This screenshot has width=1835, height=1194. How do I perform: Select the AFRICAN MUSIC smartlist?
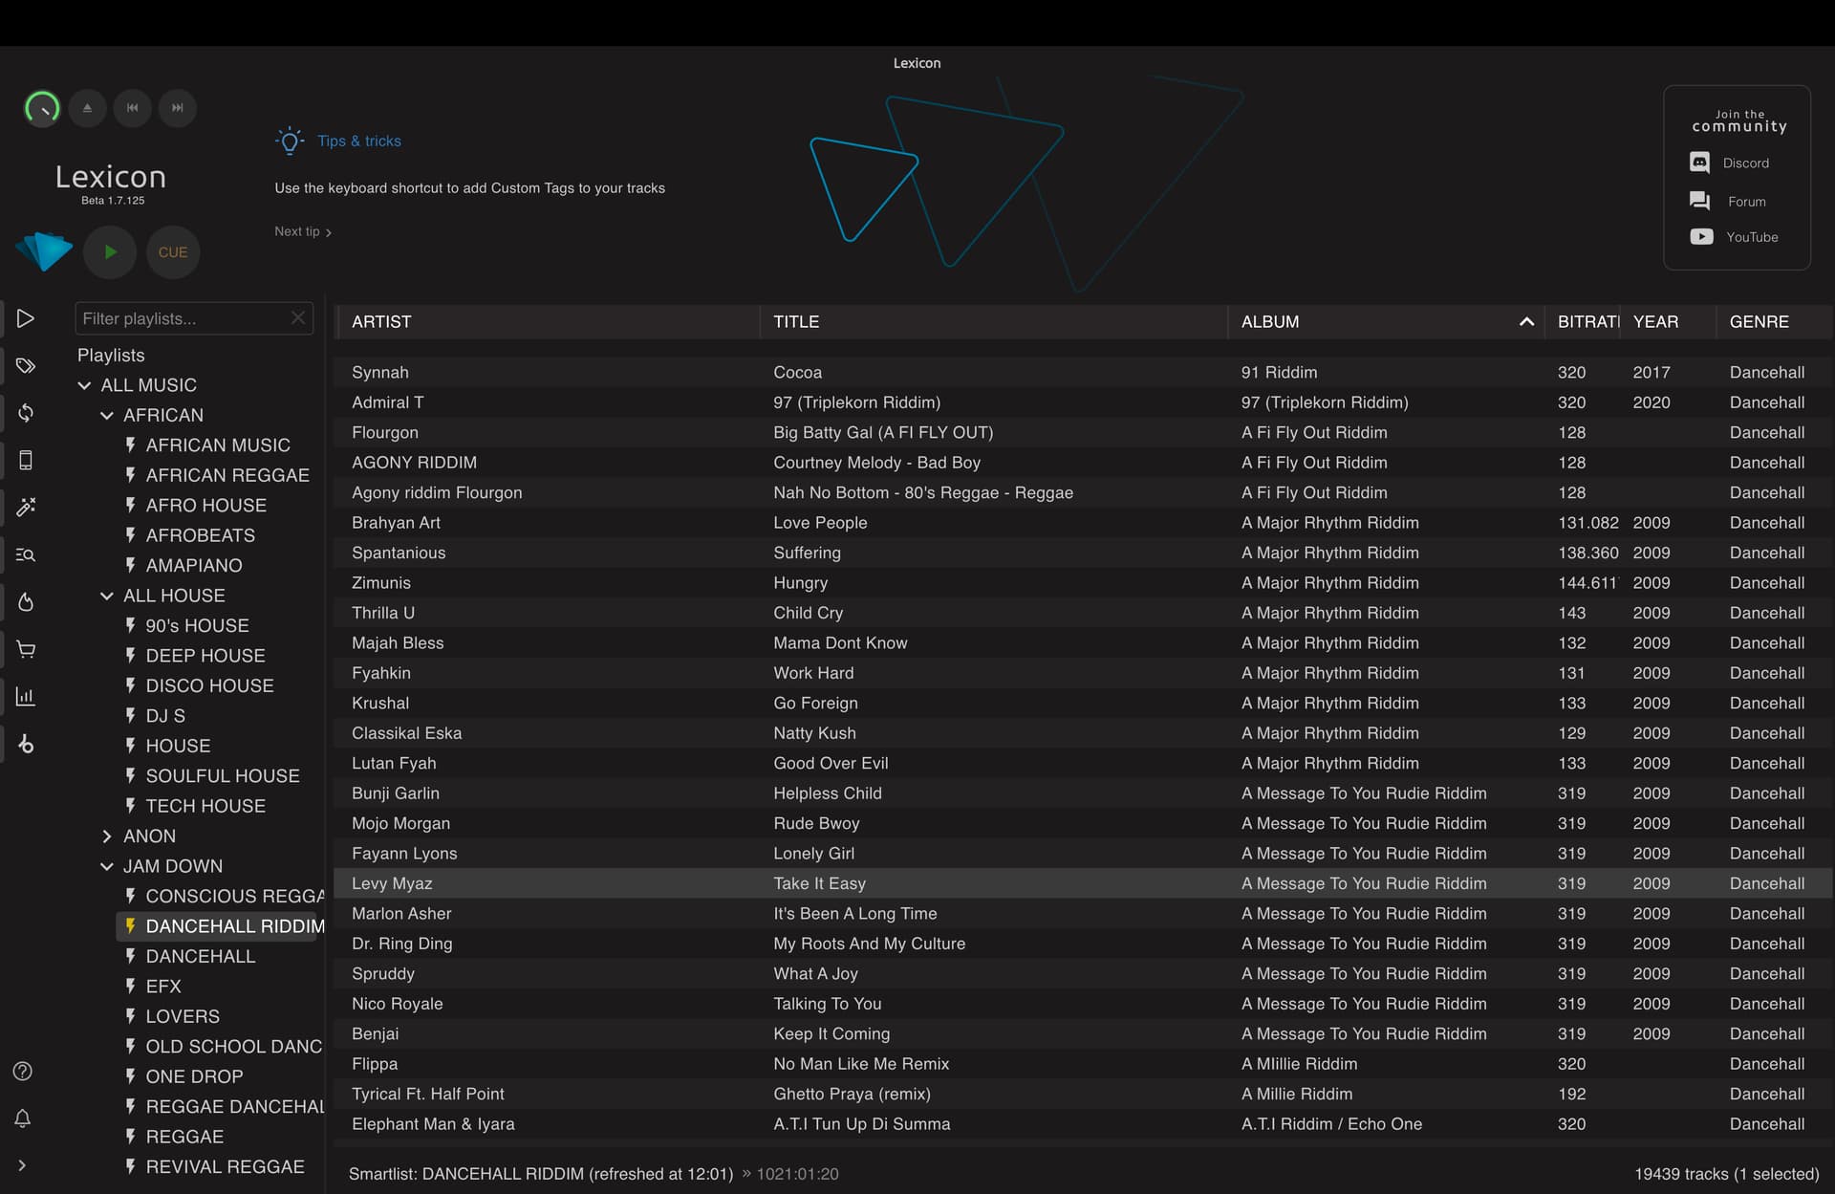click(217, 445)
